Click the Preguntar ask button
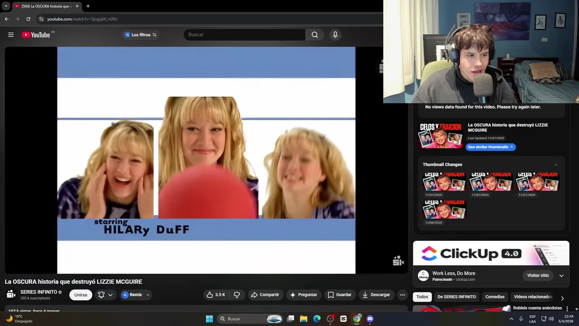Screen dimensions: 579x326 coord(304,295)
